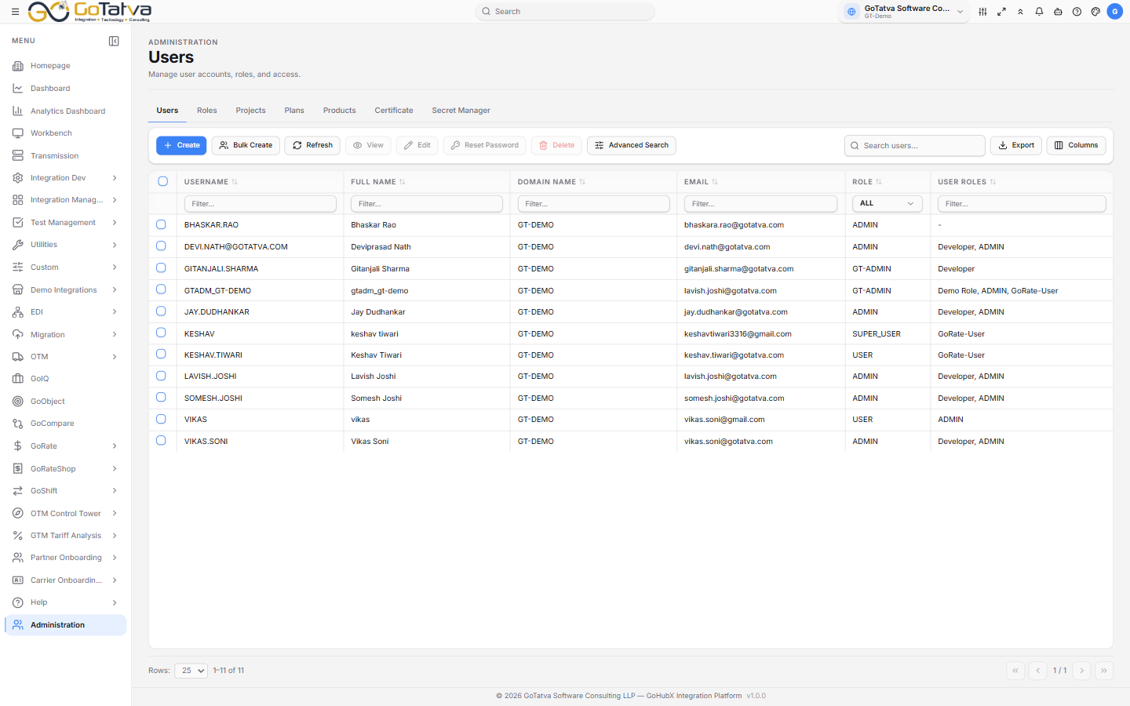Sort by Domain Name column sort icon
Viewport: 1130px width, 706px height.
[582, 182]
